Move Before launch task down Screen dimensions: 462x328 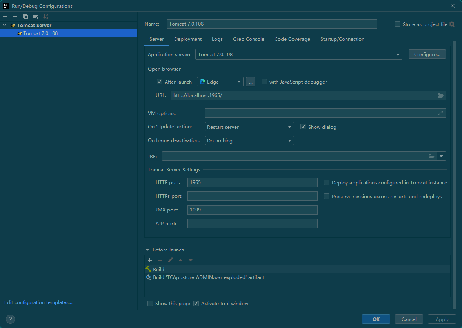(191, 260)
